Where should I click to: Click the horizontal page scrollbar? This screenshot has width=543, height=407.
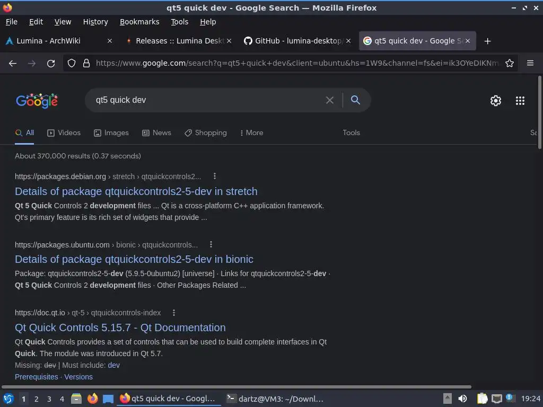[x=237, y=386]
